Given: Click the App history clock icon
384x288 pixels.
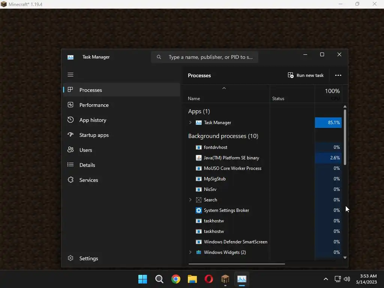Looking at the screenshot, I should tap(70, 120).
